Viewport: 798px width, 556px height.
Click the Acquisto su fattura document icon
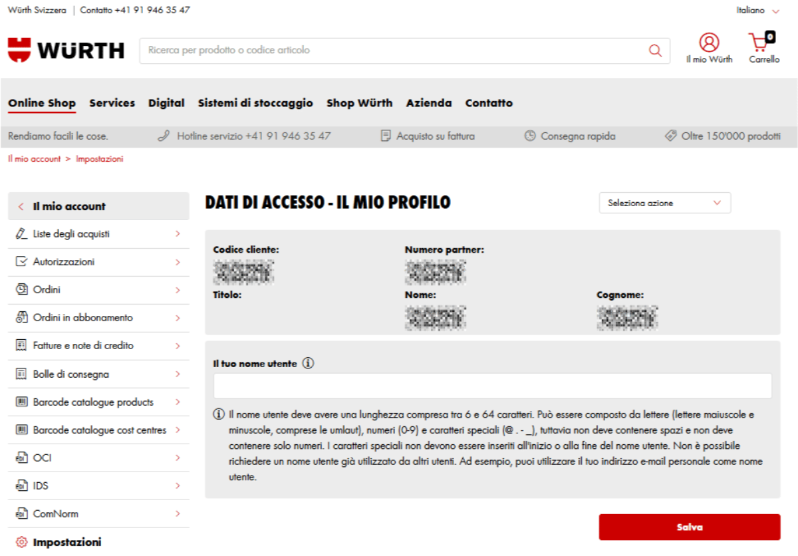[386, 136]
